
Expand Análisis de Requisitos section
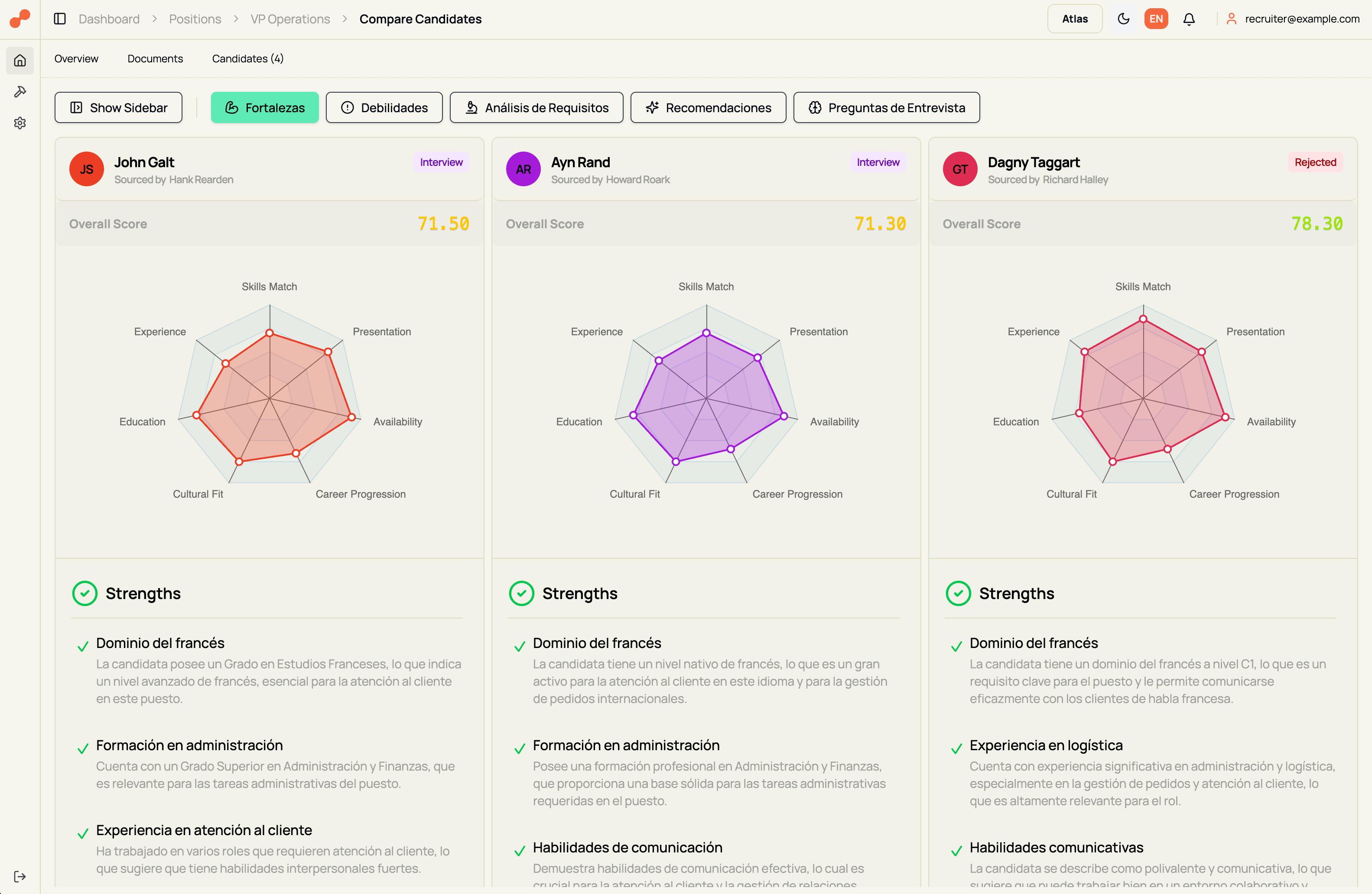536,107
